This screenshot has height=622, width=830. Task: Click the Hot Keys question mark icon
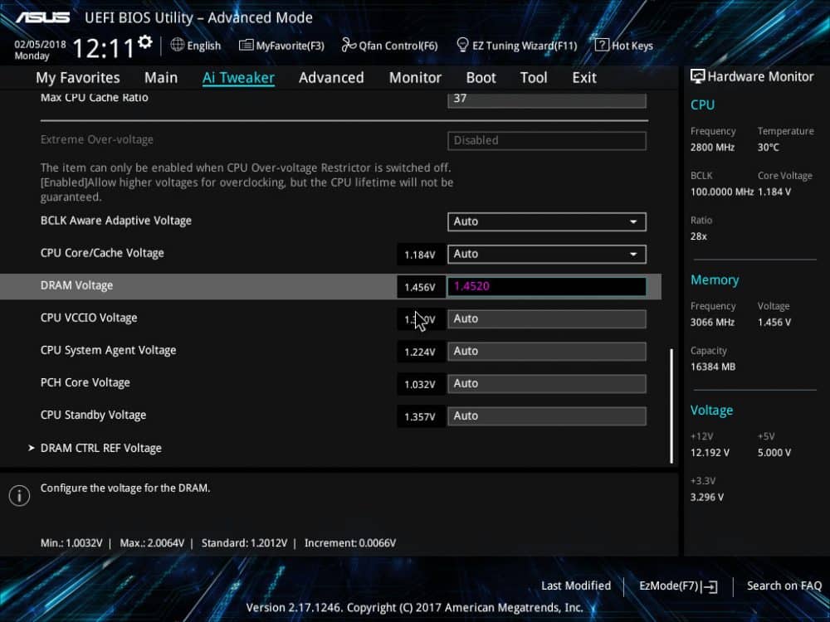601,45
